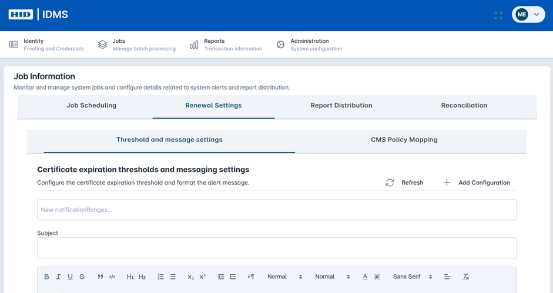Expand the user menu chevron
Screen dimensions: 553x293
[537, 15]
